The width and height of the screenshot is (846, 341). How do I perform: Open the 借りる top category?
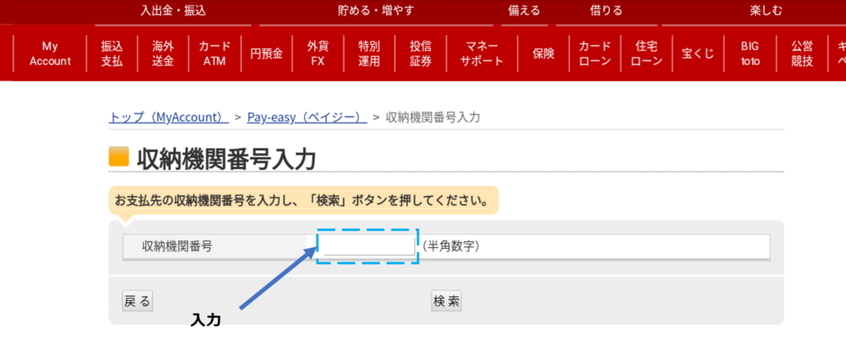pyautogui.click(x=606, y=11)
